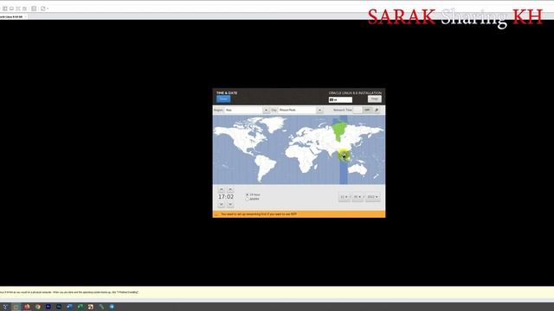Click the minute decrease down arrow

tap(230, 204)
